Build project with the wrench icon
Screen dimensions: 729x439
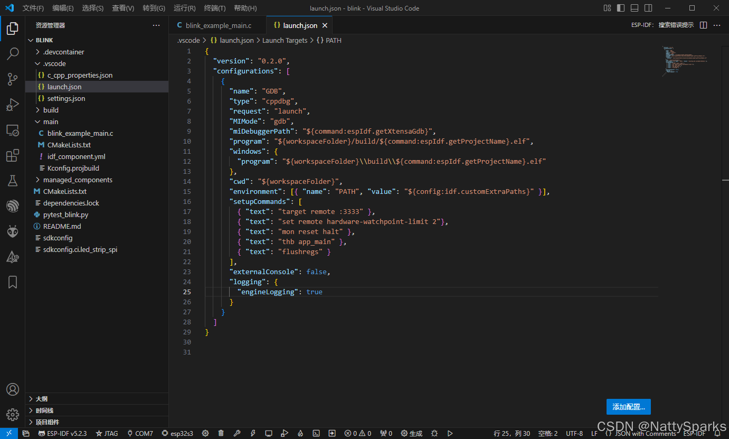pyautogui.click(x=237, y=433)
